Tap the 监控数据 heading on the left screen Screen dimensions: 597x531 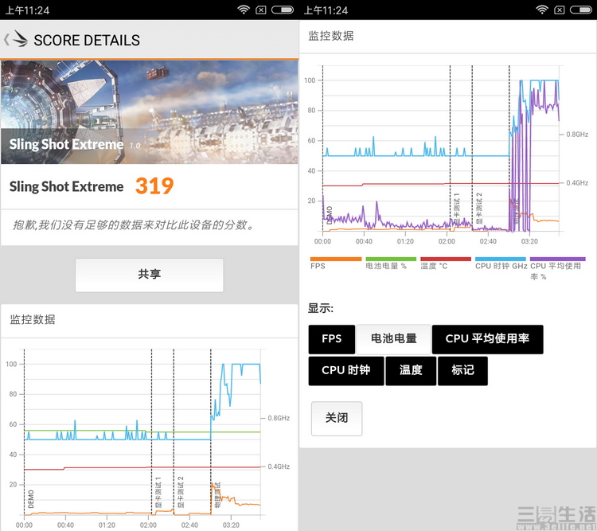point(33,319)
